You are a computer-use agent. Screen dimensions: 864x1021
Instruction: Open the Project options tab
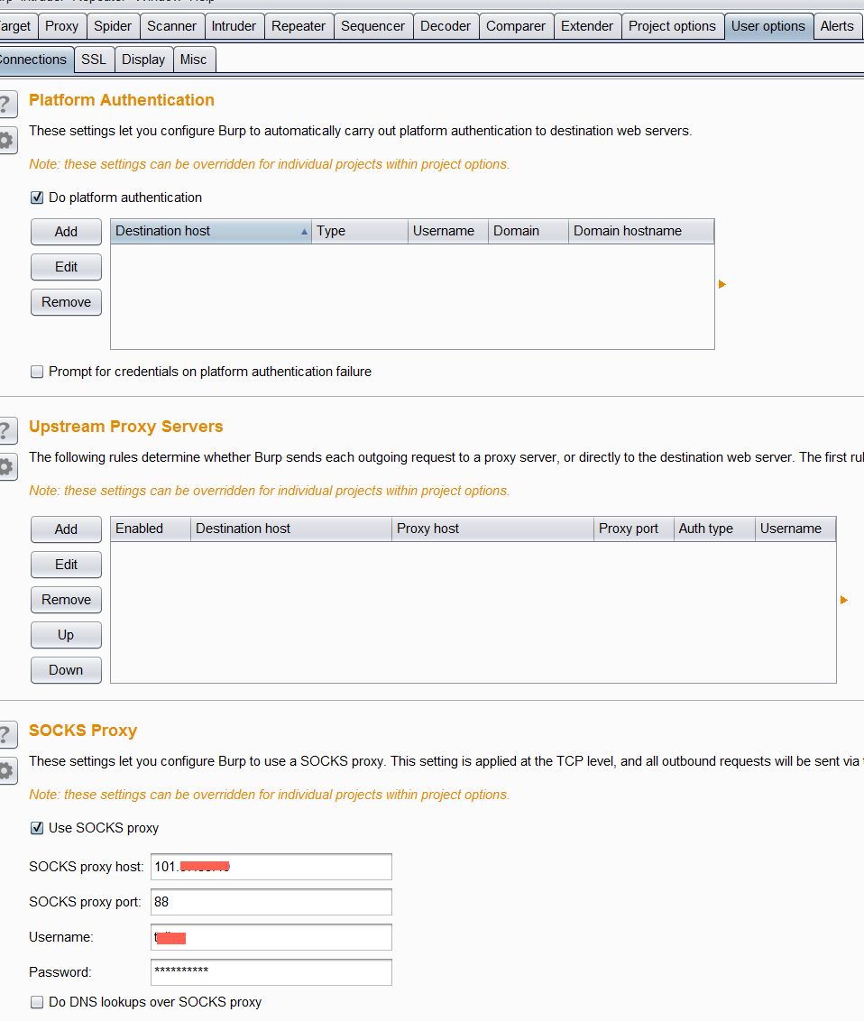coord(672,27)
